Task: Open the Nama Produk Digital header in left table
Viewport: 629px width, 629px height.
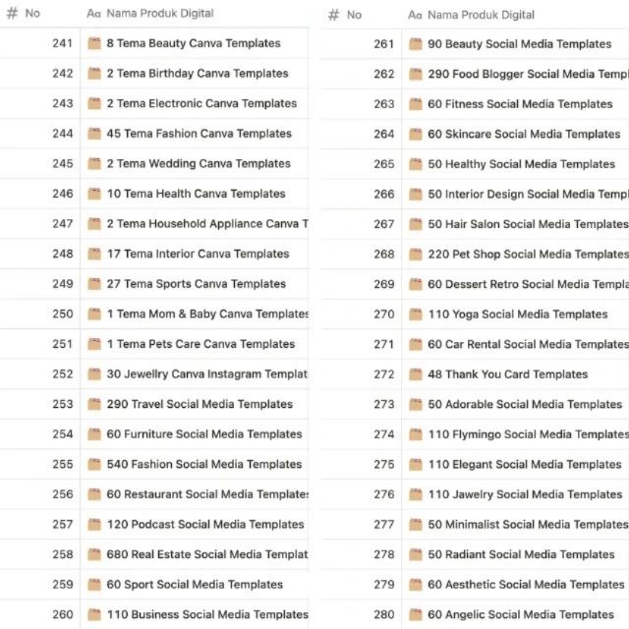Action: tap(159, 14)
